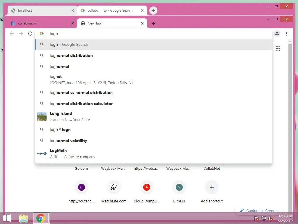Image resolution: width=298 pixels, height=224 pixels.
Task: Open the https://web.a... shortcut
Action: pyautogui.click(x=146, y=168)
